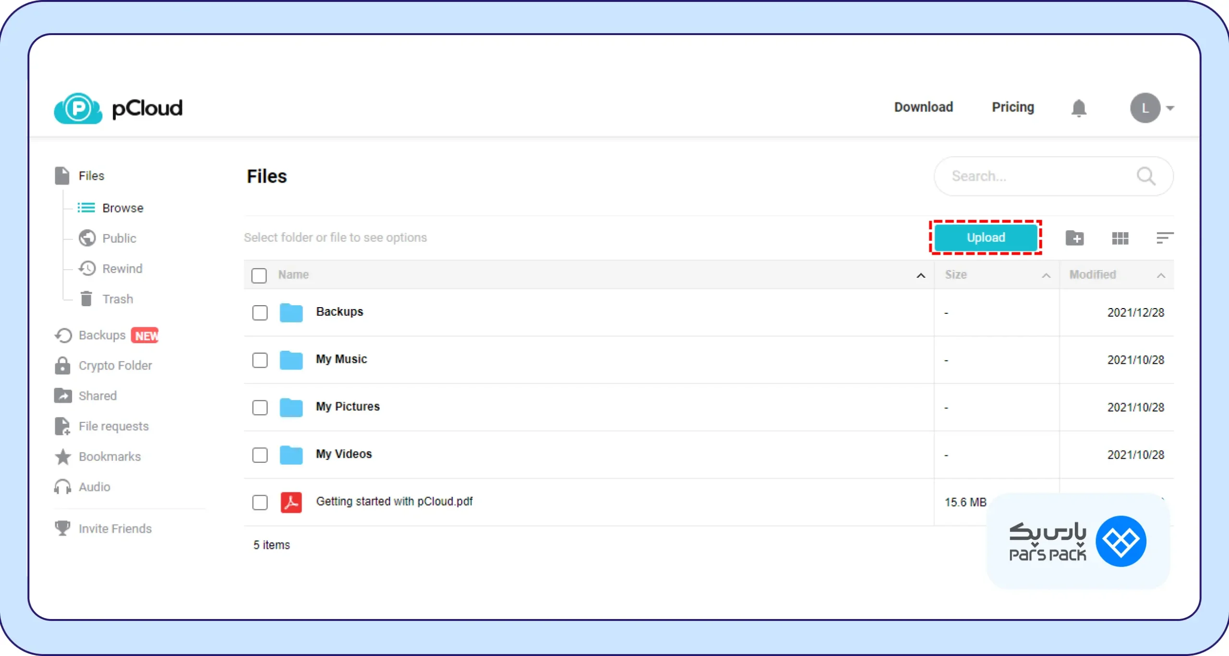Click the user avatar L
This screenshot has width=1229, height=656.
click(1145, 108)
